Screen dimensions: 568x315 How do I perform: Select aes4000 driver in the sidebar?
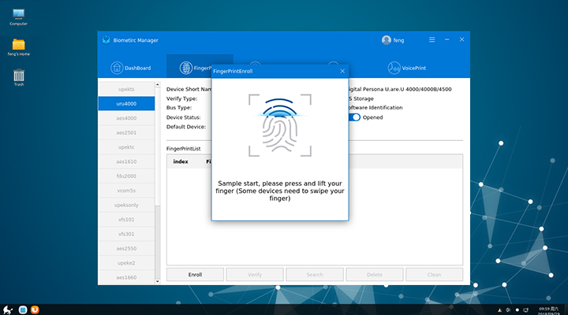[x=126, y=118]
